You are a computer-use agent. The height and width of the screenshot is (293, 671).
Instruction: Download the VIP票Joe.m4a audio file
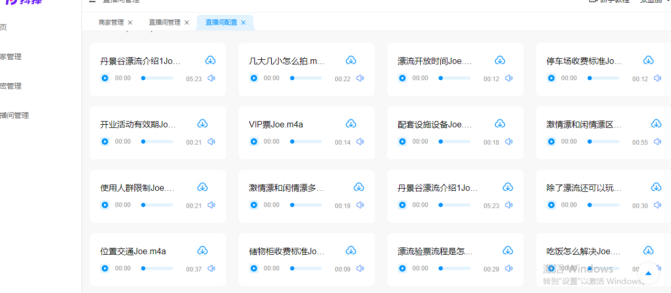pos(351,124)
